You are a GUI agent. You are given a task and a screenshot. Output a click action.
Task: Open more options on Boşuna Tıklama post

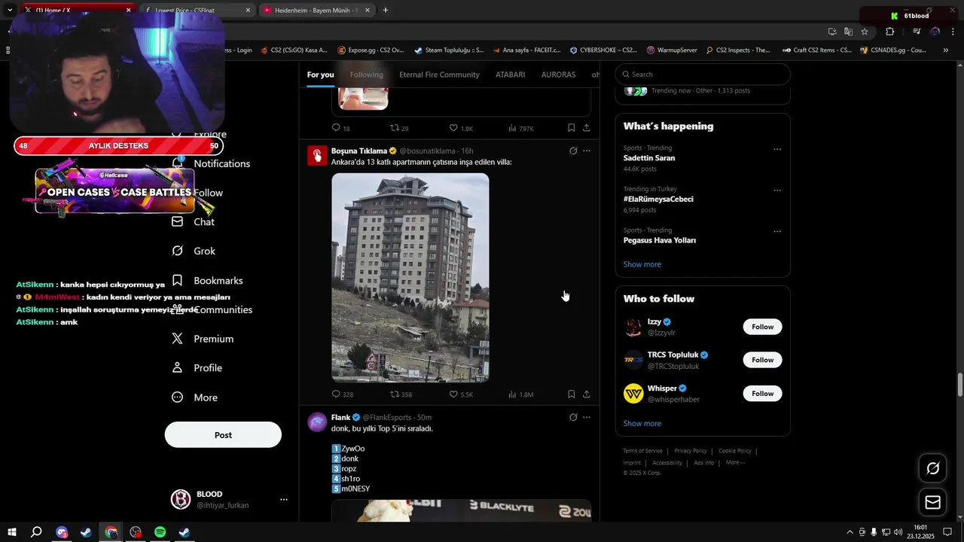coord(587,151)
